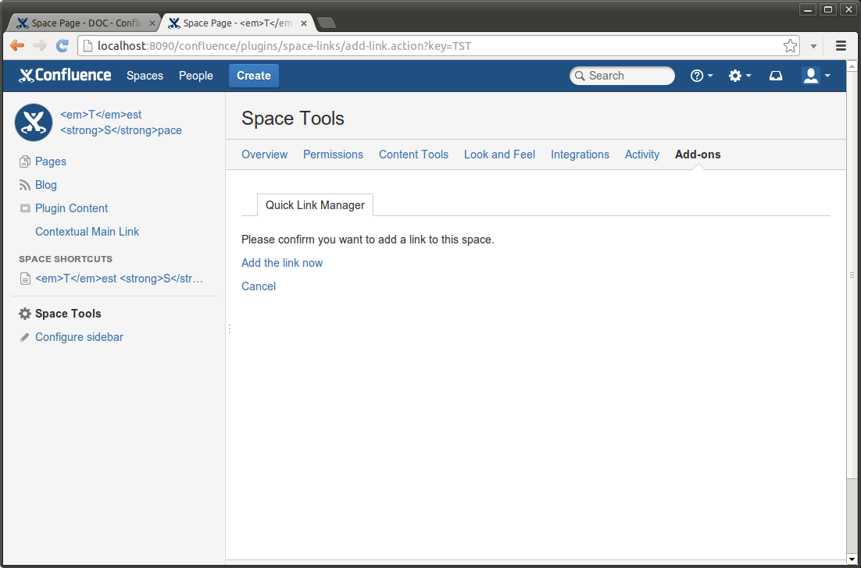This screenshot has height=568, width=861.
Task: Open Chrome's hamburger menu icon
Action: click(x=841, y=46)
